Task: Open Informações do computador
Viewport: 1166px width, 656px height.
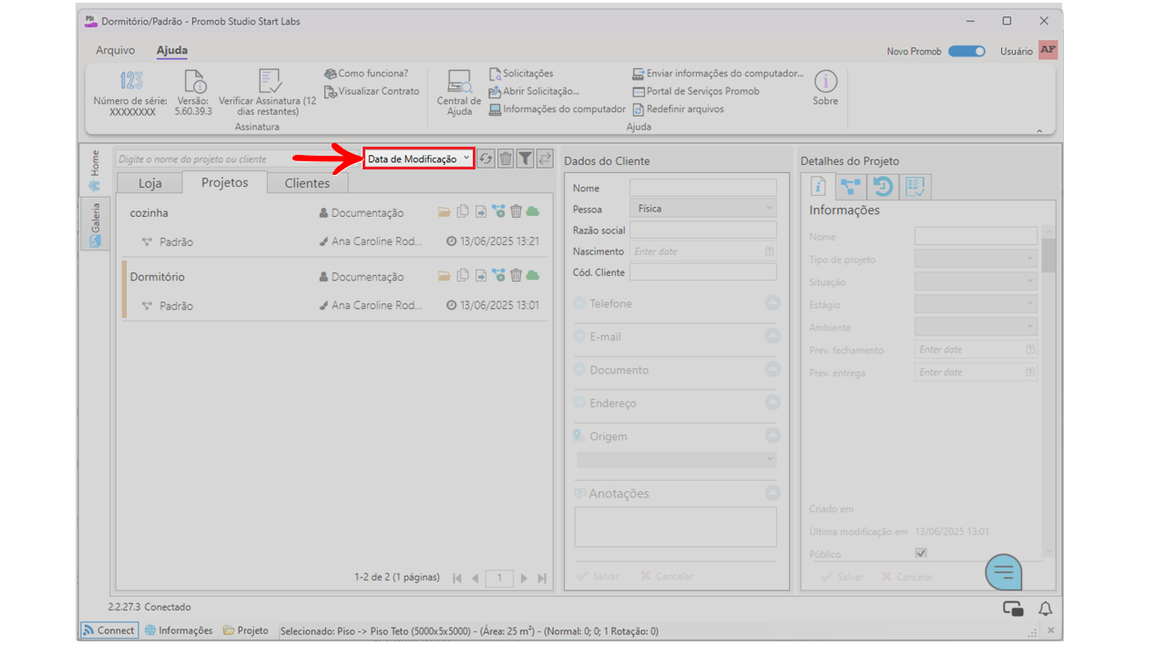Action: tap(557, 109)
